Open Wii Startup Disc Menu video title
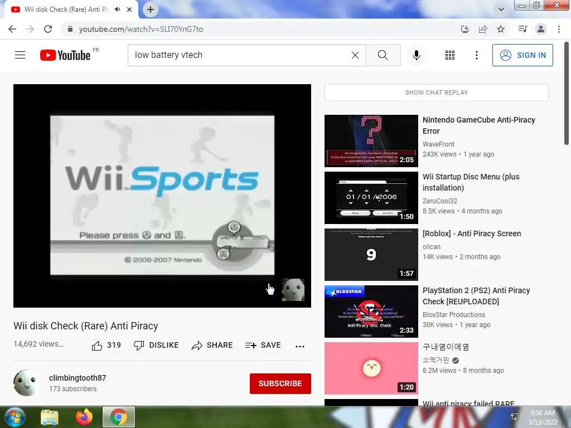Viewport: 571px width, 428px height. coord(471,182)
